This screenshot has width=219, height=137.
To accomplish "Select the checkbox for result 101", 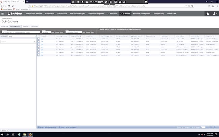I will tap(38, 55).
